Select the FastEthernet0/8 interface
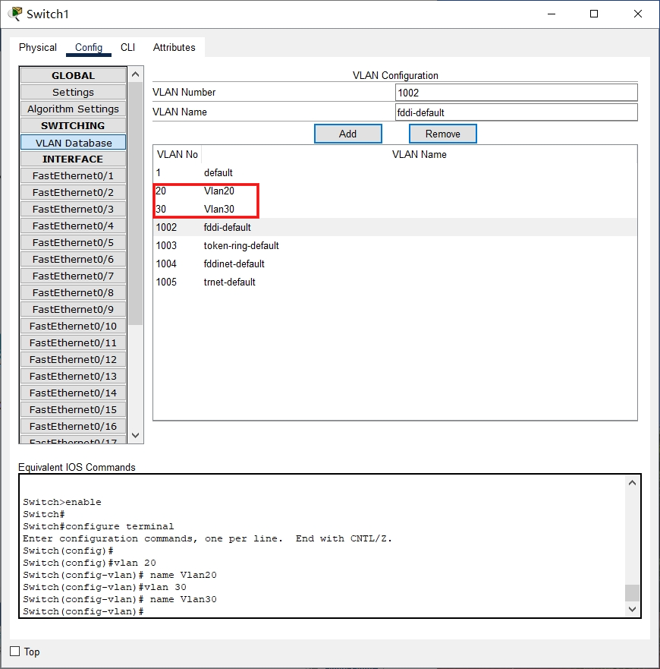The image size is (660, 669). [73, 292]
